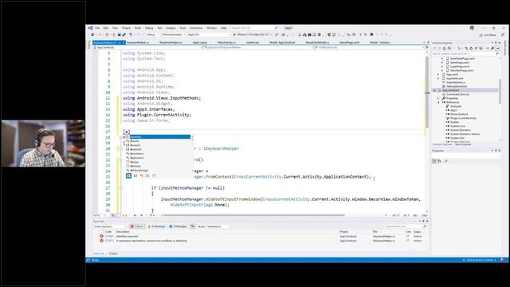This screenshot has height=287, width=510.
Task: Click the signed-in account avatar
Action: click(472, 28)
